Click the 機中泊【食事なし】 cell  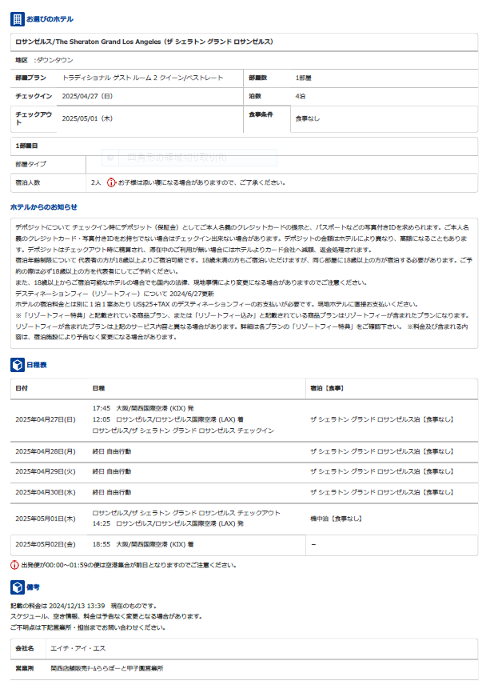pyautogui.click(x=336, y=519)
